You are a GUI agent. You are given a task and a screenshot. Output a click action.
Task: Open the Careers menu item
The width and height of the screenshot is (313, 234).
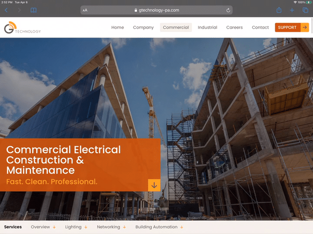tap(234, 27)
